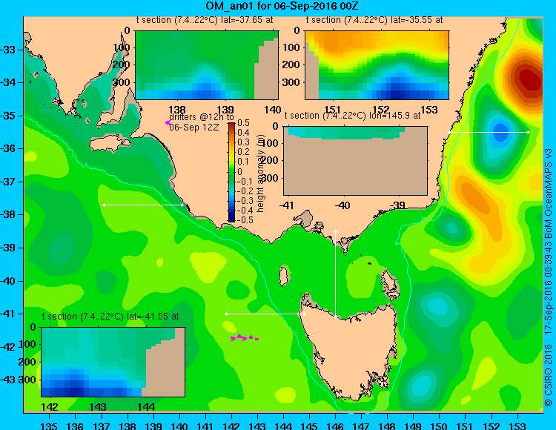
Task: Click latitude tick label -40 on the left axis
Action: [8, 281]
